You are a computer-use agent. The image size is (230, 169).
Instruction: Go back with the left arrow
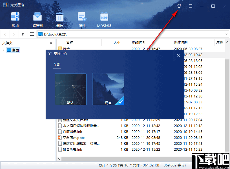click(5, 34)
